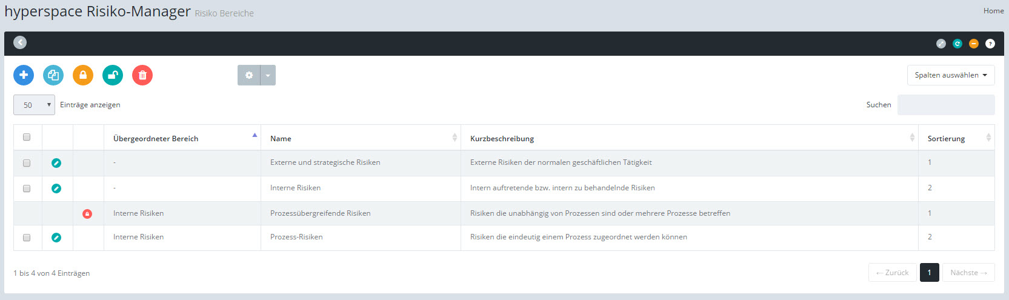This screenshot has height=300, width=1009.
Task: Open help via the question mark icon
Action: pyautogui.click(x=990, y=44)
